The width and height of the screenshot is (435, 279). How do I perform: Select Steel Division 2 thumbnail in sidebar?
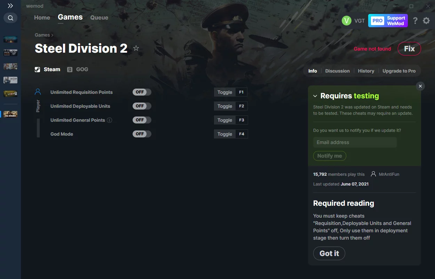click(10, 114)
